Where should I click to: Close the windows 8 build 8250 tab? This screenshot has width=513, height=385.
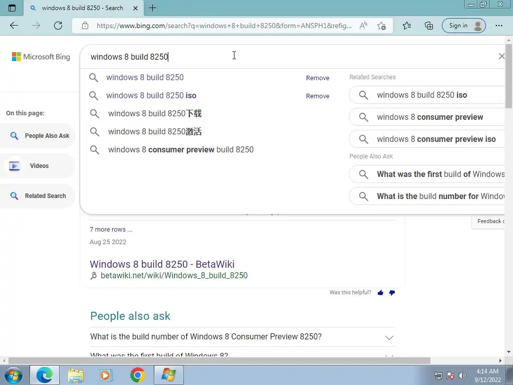(135, 8)
